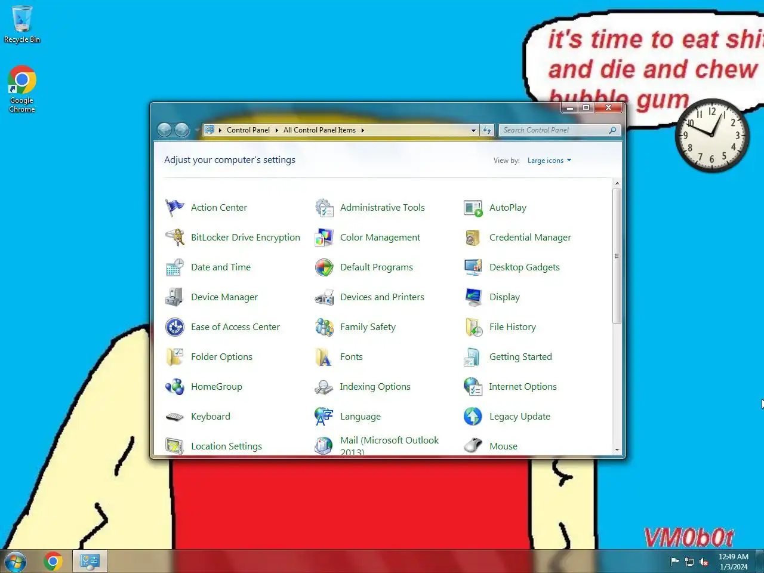The width and height of the screenshot is (764, 573).
Task: Click the Credential Manager link text
Action: point(530,238)
